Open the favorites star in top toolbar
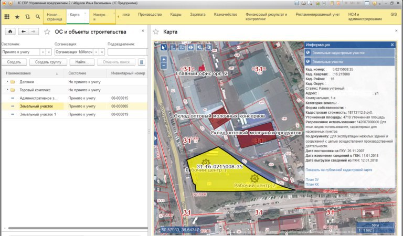This screenshot has width=403, height=236. (17, 17)
